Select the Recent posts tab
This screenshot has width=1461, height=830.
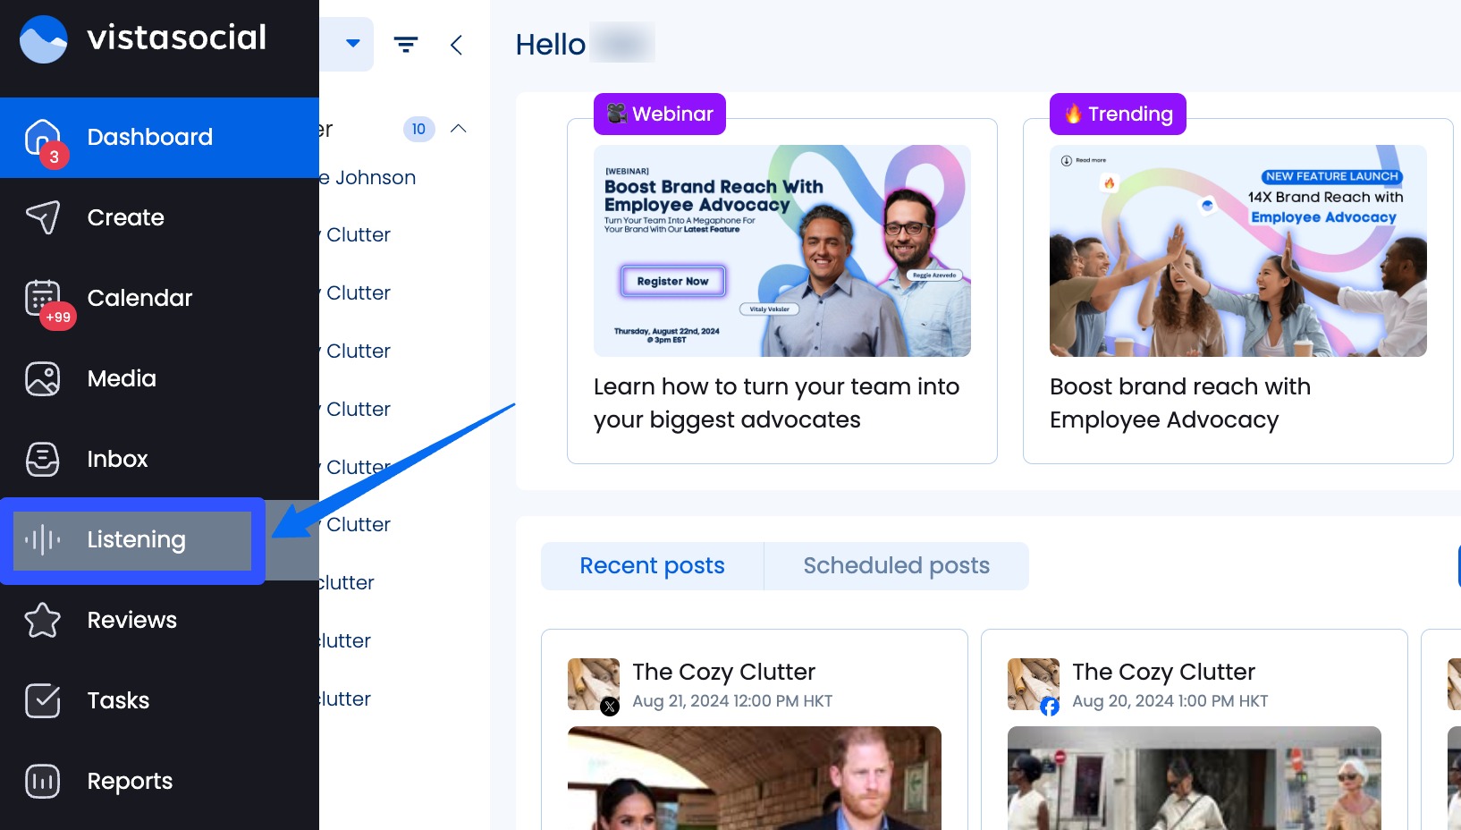652,565
